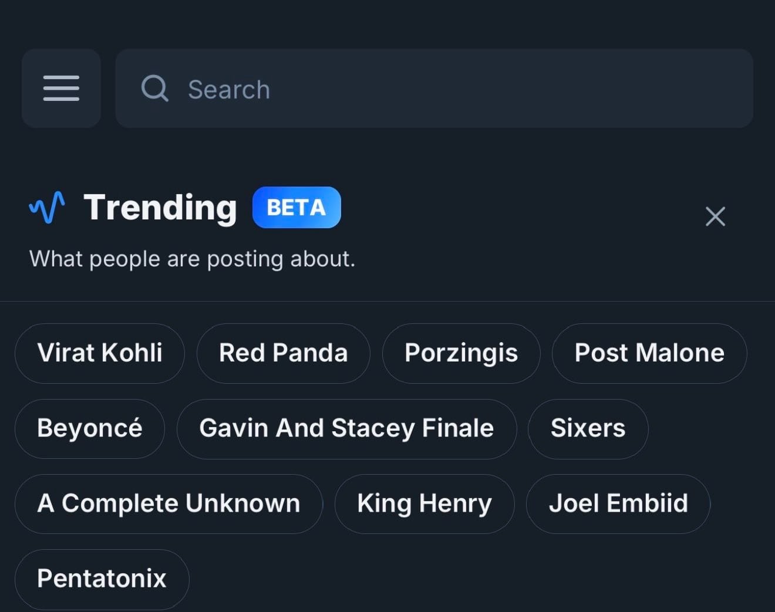The width and height of the screenshot is (775, 612).
Task: Open the Red Panda trend
Action: pyautogui.click(x=283, y=353)
